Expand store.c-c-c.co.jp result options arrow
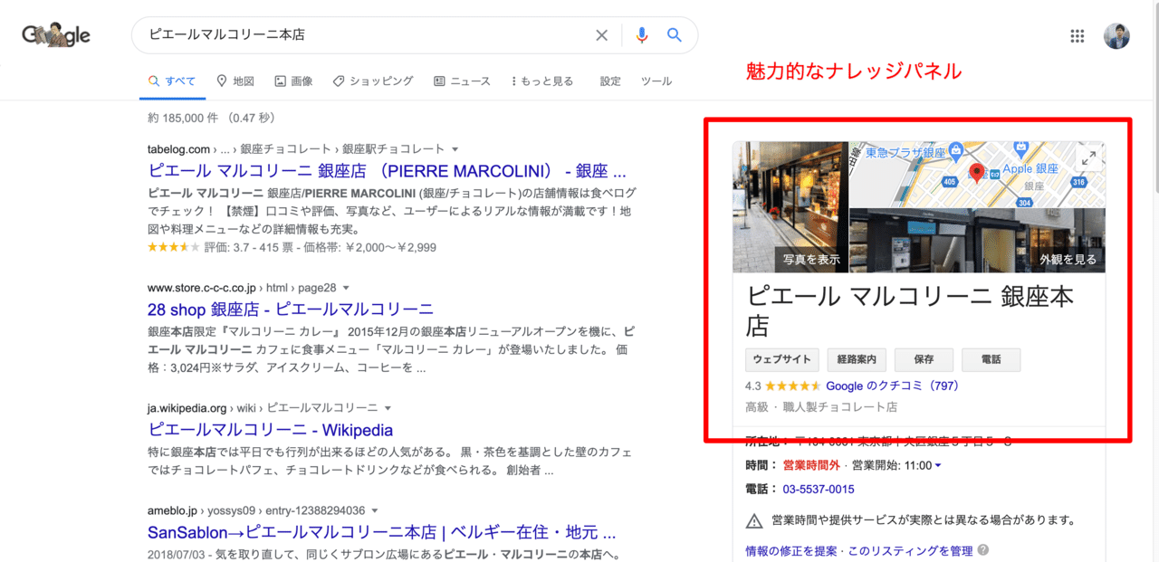 [348, 288]
